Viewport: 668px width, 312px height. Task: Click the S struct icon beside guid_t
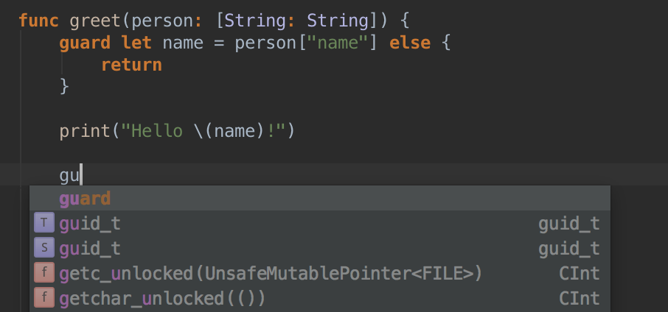44,248
